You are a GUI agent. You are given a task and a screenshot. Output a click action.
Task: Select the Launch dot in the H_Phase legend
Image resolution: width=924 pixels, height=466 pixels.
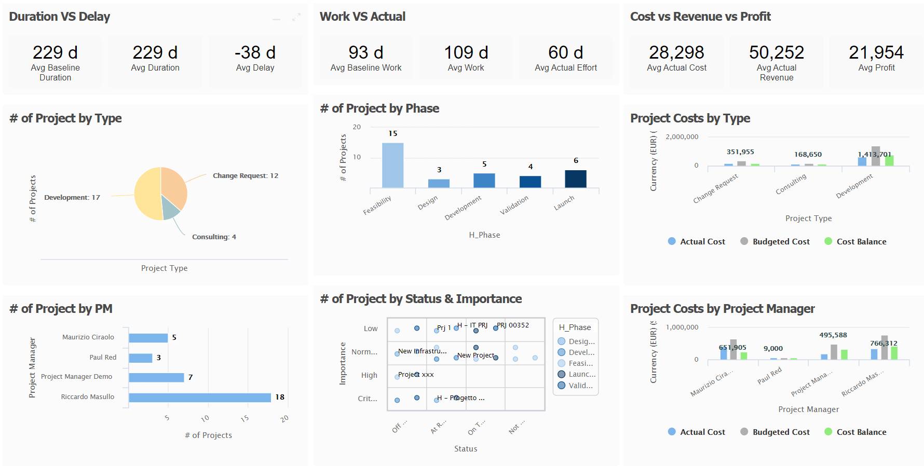[x=561, y=374]
